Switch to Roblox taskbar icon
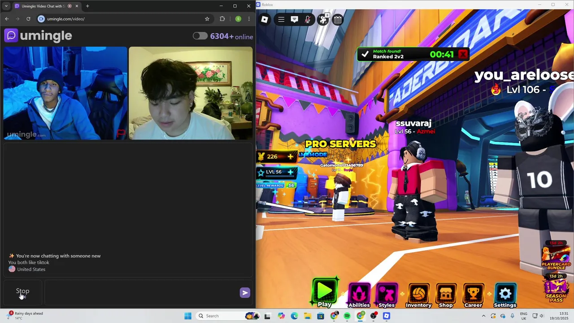Screen dimensions: 574x323 click(387, 316)
